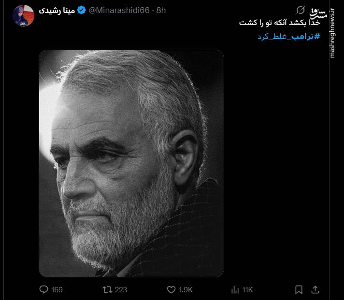The width and height of the screenshot is (344, 300).
Task: Open the author's profile avatar
Action: click(x=23, y=16)
